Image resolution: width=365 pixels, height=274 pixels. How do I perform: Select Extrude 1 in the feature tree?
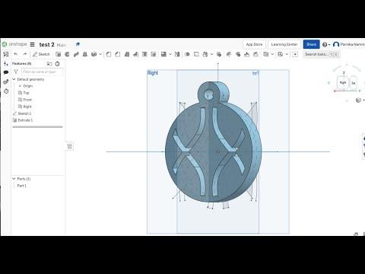tap(25, 120)
